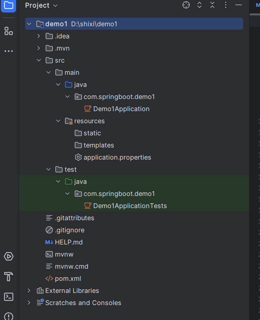Viewport: 260px width, 320px height.
Task: Expand External Libraries node
Action: 29,291
